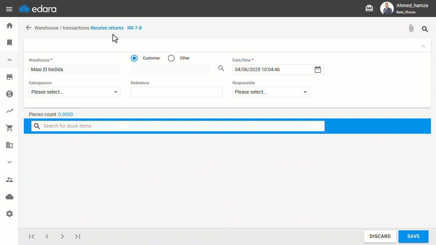Open the cloud sidebar icon
The image size is (436, 245).
[10, 197]
